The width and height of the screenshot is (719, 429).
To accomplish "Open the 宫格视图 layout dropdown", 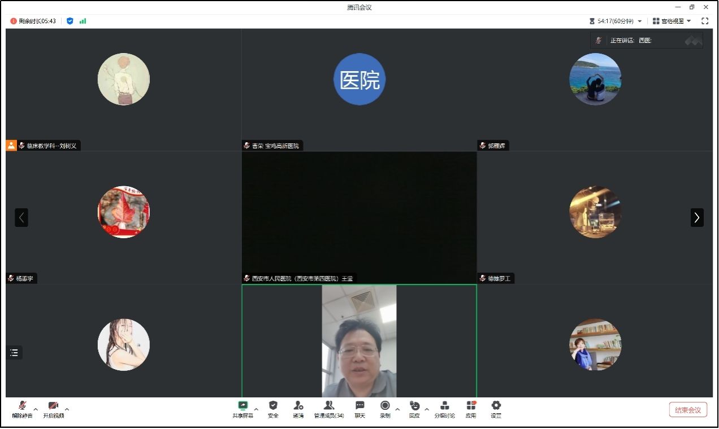I will 672,21.
